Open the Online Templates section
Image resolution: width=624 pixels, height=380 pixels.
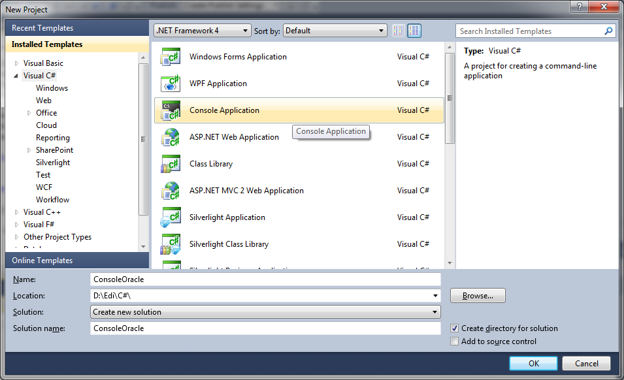tap(77, 261)
